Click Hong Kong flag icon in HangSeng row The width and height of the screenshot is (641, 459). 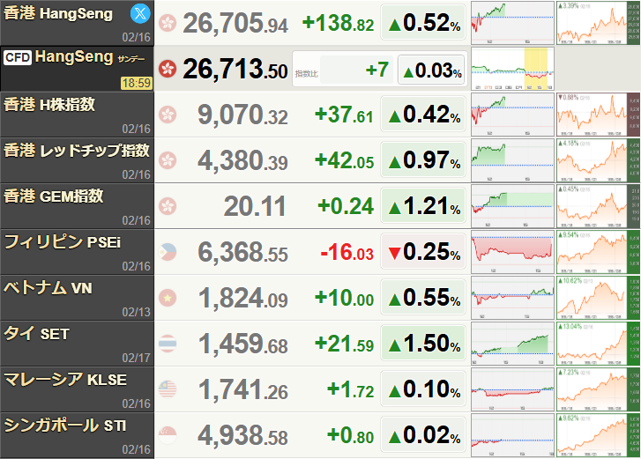tap(168, 23)
